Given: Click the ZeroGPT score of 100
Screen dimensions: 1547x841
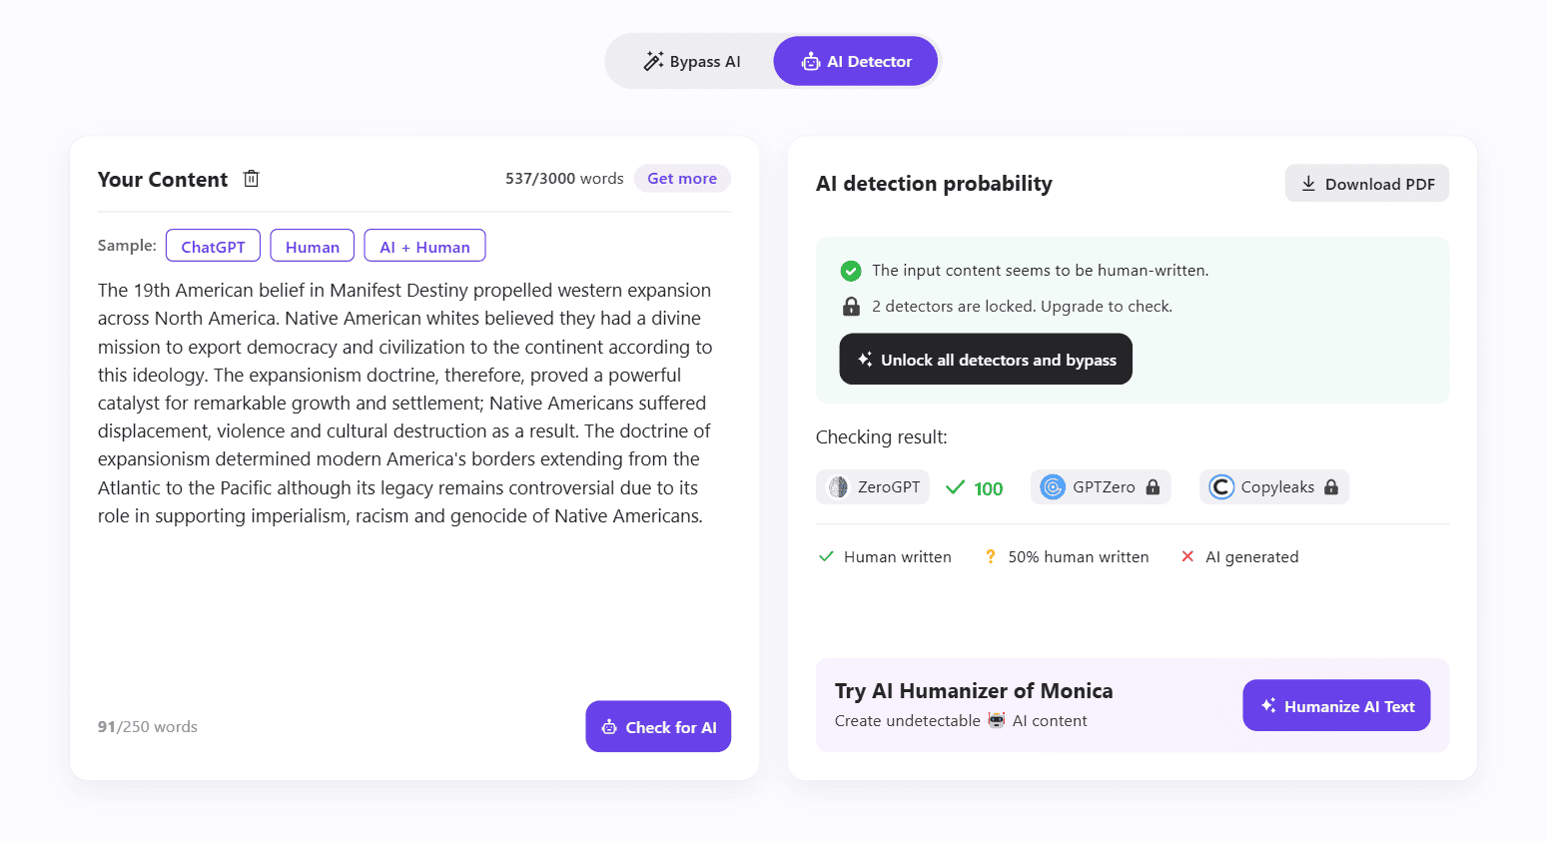Looking at the screenshot, I should pyautogui.click(x=988, y=488).
